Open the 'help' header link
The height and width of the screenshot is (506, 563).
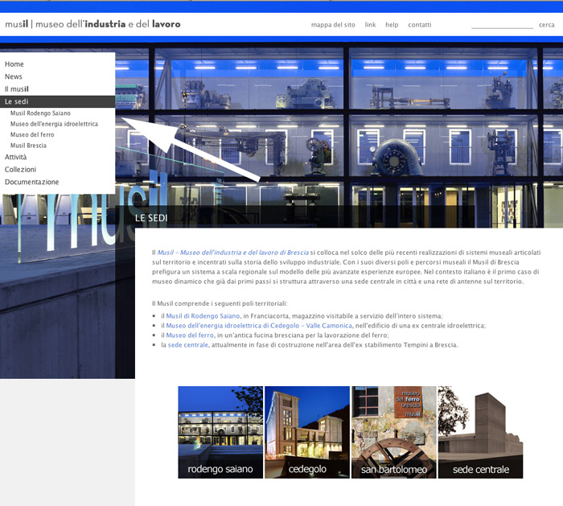392,25
